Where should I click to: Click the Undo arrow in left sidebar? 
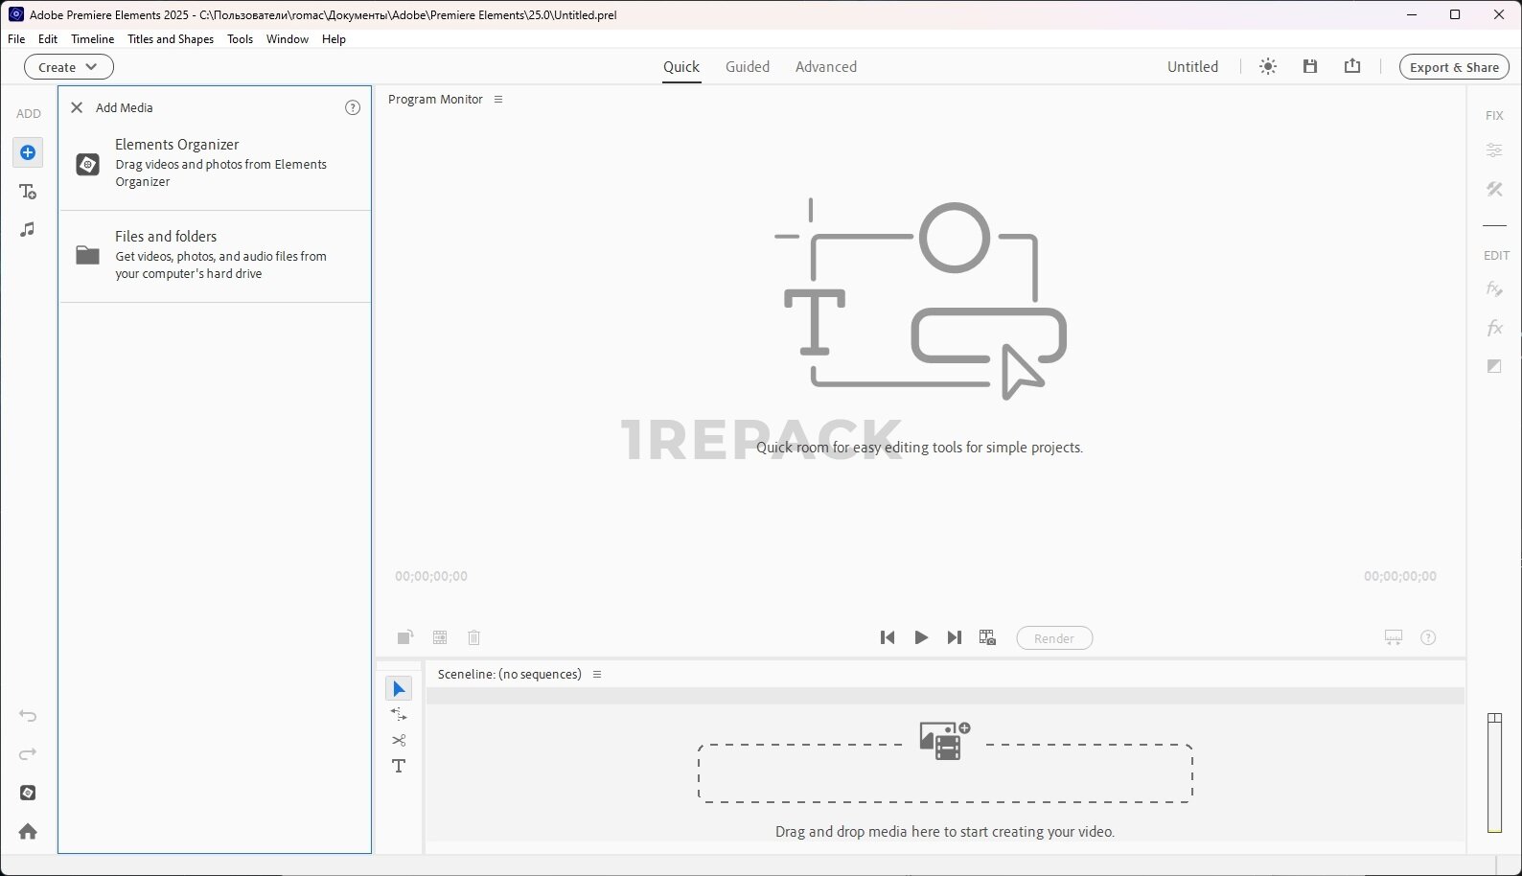pos(28,716)
